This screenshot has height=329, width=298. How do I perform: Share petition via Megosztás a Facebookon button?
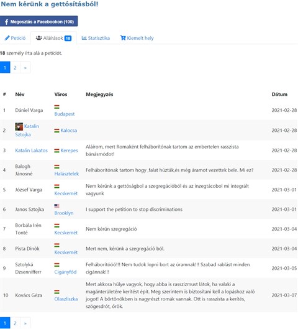pos(39,21)
